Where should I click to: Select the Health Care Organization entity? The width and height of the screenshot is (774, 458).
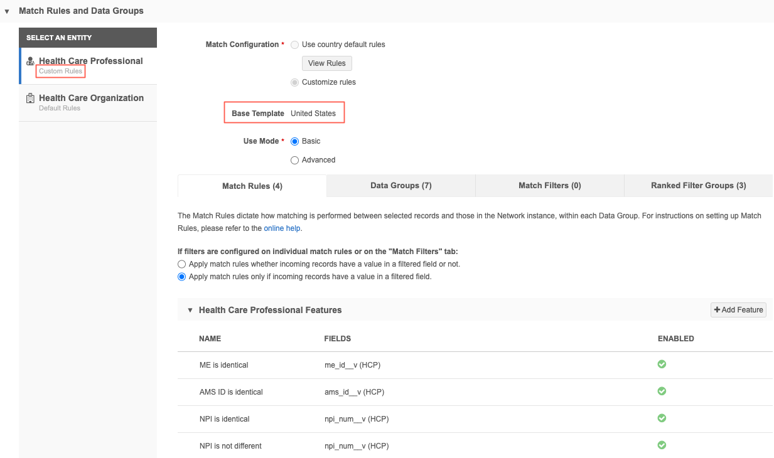(91, 99)
